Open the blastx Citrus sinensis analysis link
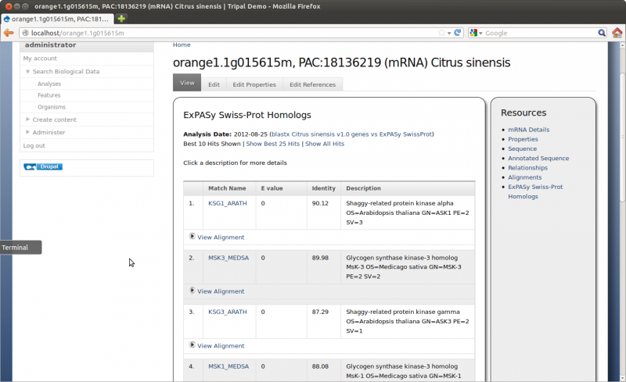The width and height of the screenshot is (626, 382). [351, 134]
